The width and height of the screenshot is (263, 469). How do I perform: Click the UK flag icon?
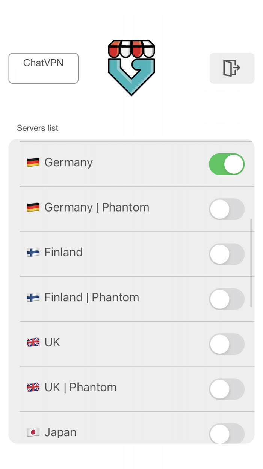coord(33,342)
